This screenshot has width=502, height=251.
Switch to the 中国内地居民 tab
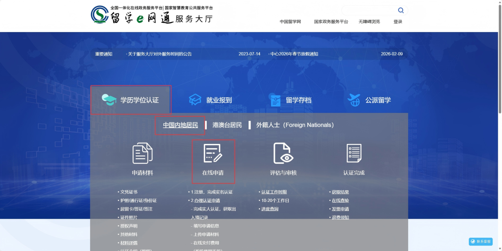[180, 125]
